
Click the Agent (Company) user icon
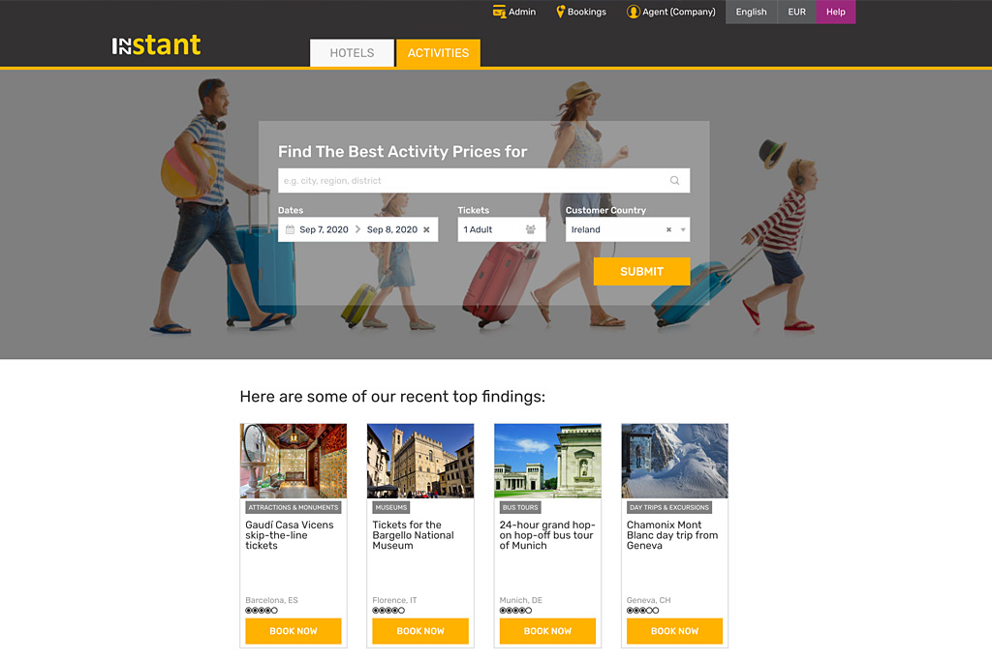click(x=633, y=12)
